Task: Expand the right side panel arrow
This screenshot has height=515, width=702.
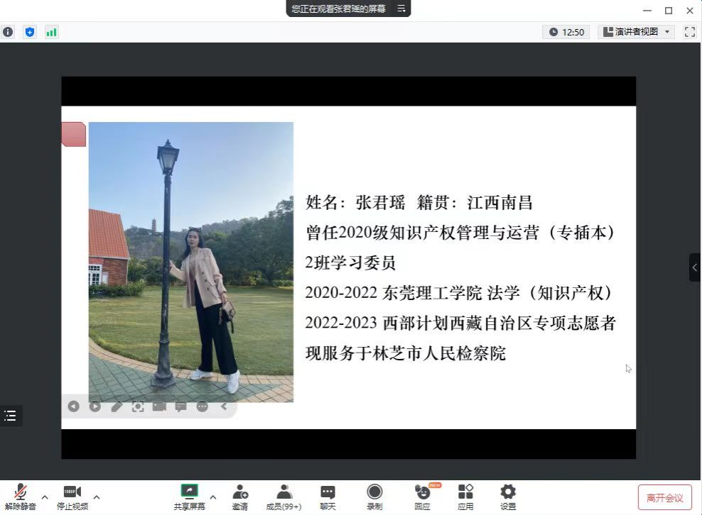Action: pos(694,267)
